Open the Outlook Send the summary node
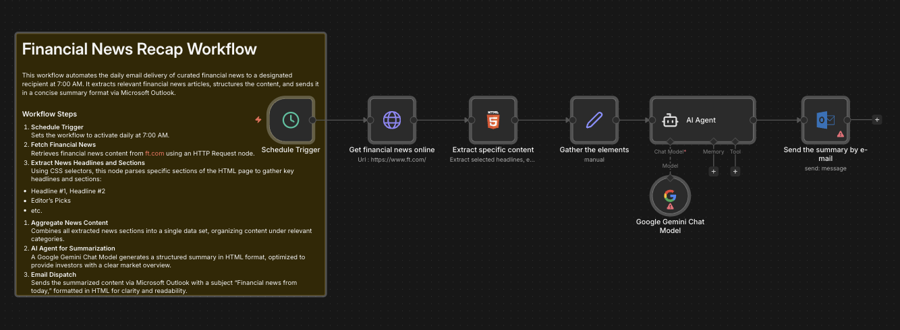The image size is (900, 330). [825, 120]
